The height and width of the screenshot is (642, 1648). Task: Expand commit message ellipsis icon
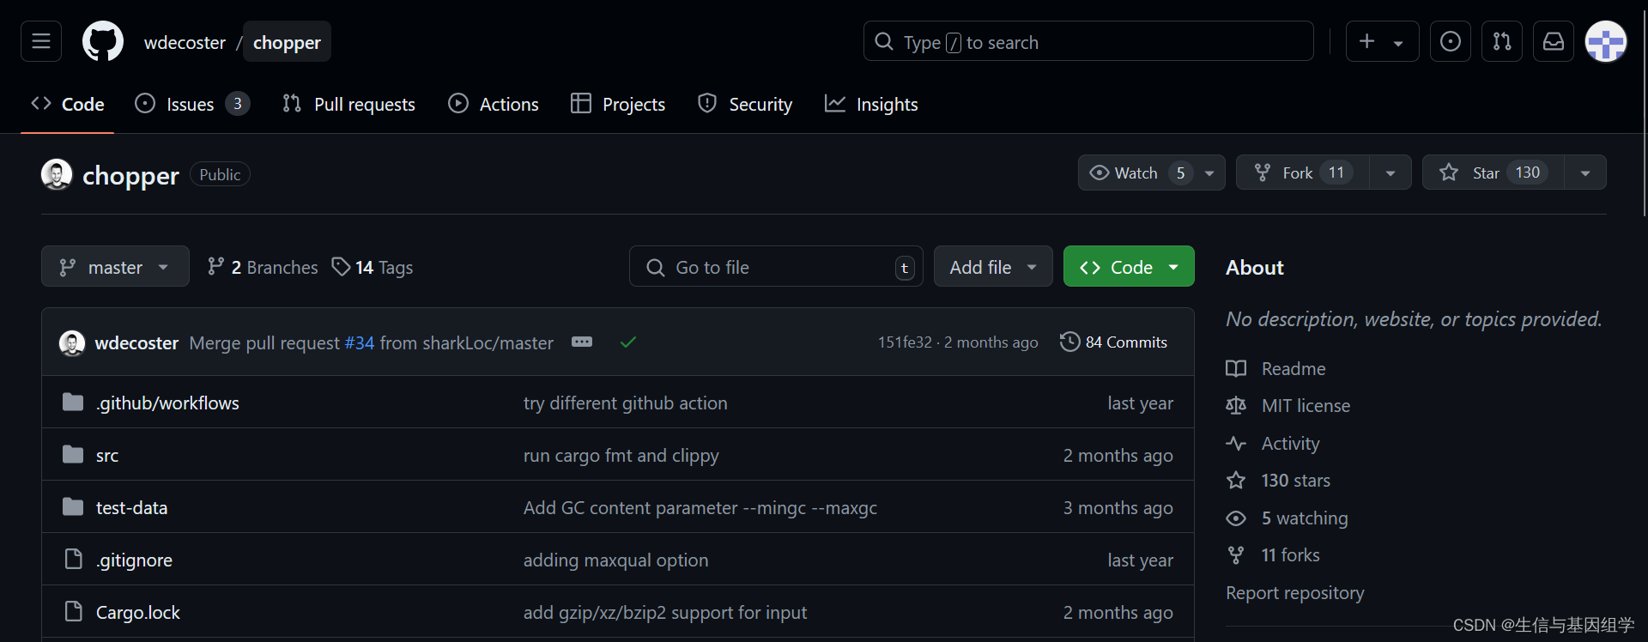click(x=582, y=342)
